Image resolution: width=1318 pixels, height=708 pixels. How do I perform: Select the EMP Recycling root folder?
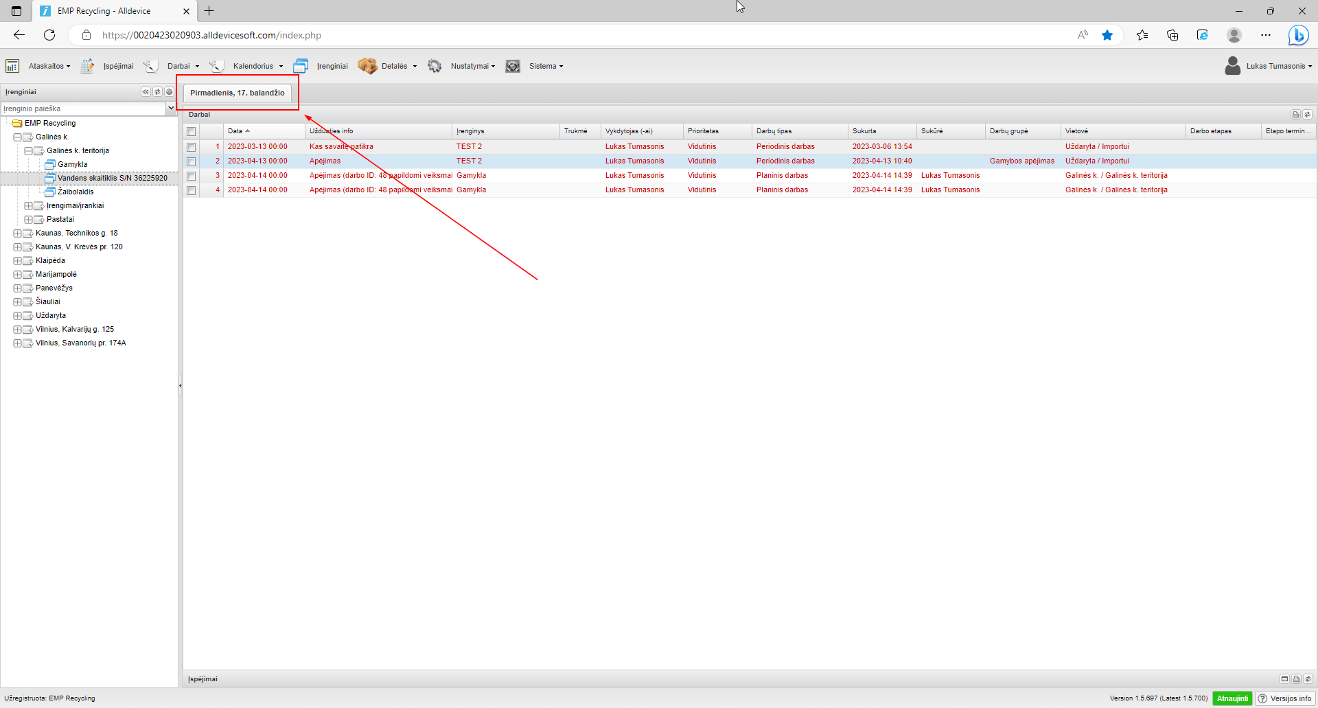(50, 124)
